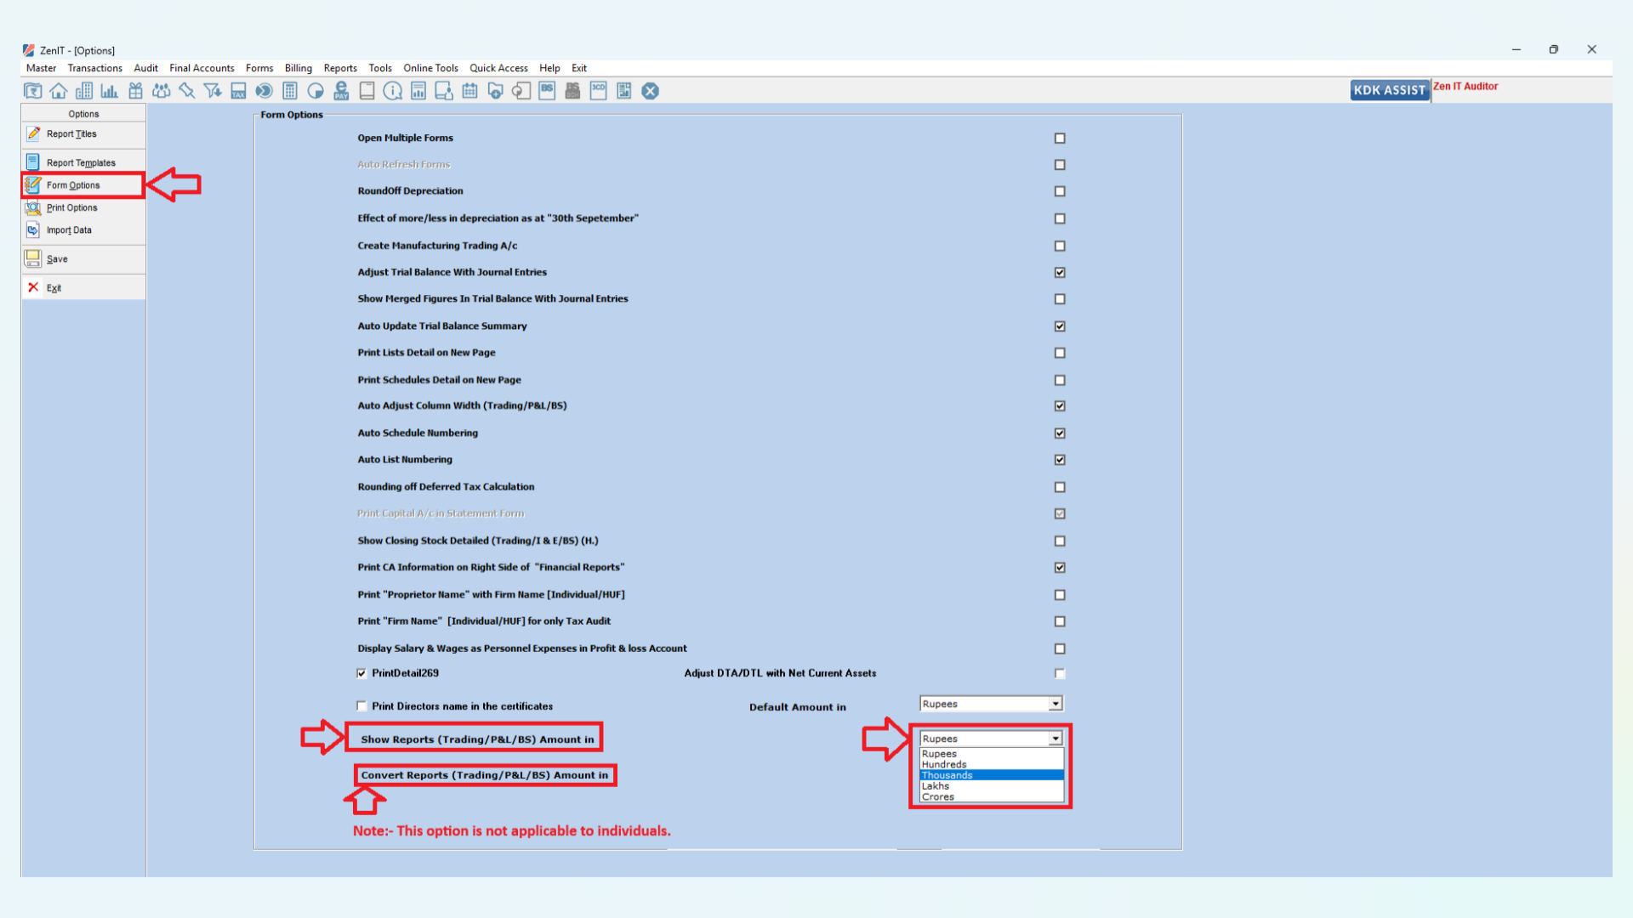Open the Reports menu
1633x918 pixels.
tap(340, 68)
